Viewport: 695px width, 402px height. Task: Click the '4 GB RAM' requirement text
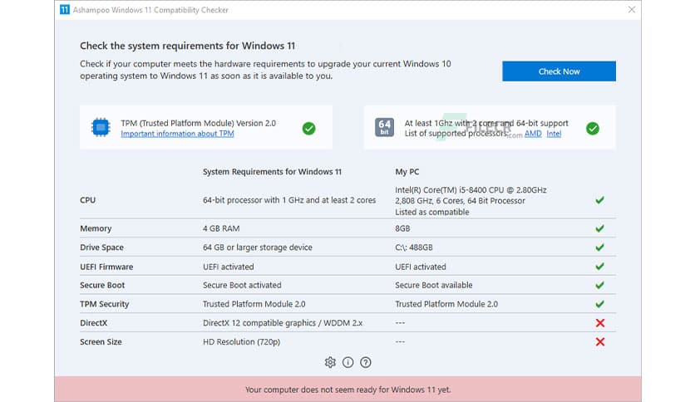(x=221, y=228)
